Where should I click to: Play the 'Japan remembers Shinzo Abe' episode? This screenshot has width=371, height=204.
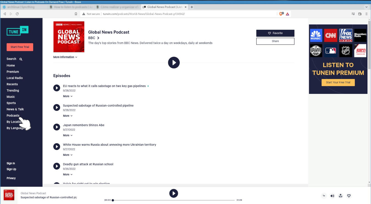click(x=57, y=127)
